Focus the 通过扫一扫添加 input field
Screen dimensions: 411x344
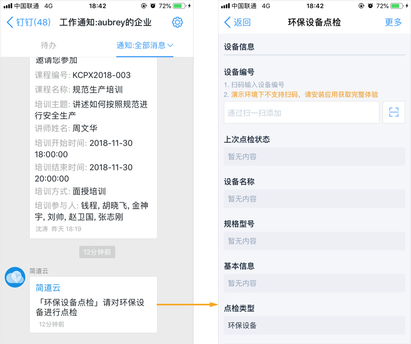(301, 112)
